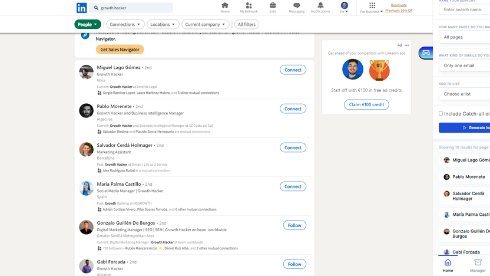Open Miguel Lago Gómez name link
Viewport: 490px width, 276px height.
coord(118,67)
